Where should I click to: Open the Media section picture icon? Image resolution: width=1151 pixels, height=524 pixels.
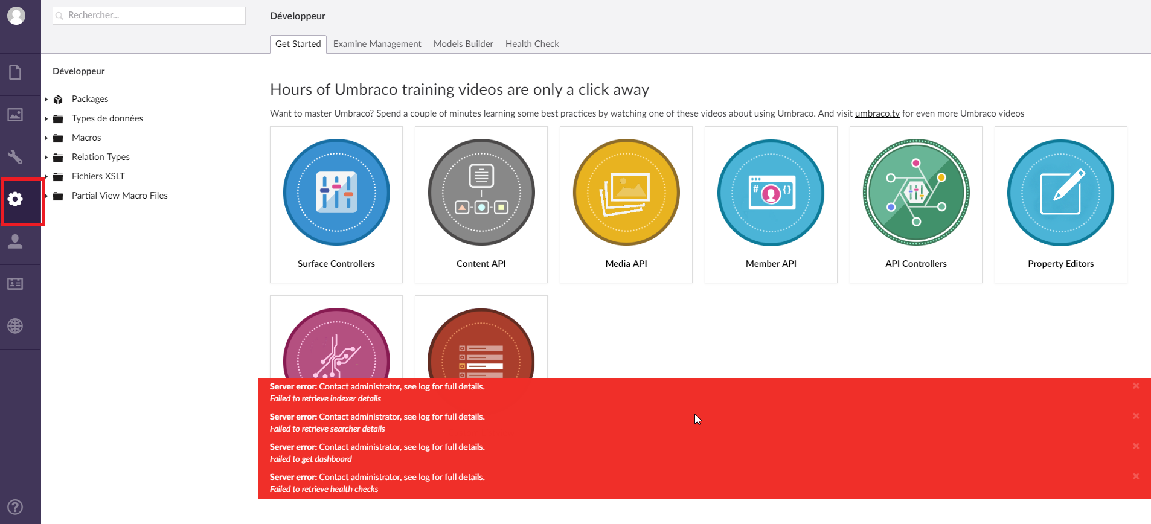click(x=15, y=115)
